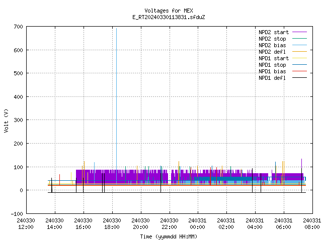Click the NPD1 defl black legend line
The width and height of the screenshot is (322, 241).
point(299,78)
